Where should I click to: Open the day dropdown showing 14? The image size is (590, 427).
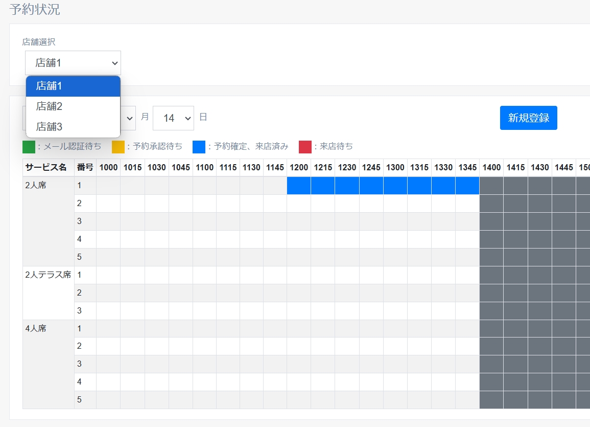173,118
